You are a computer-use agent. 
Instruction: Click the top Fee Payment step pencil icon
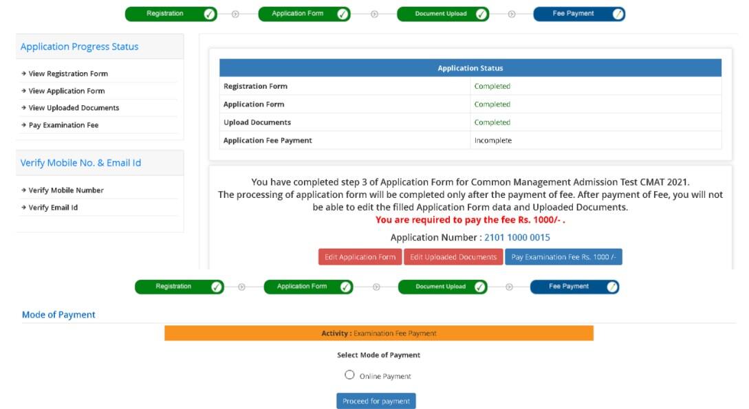(618, 14)
